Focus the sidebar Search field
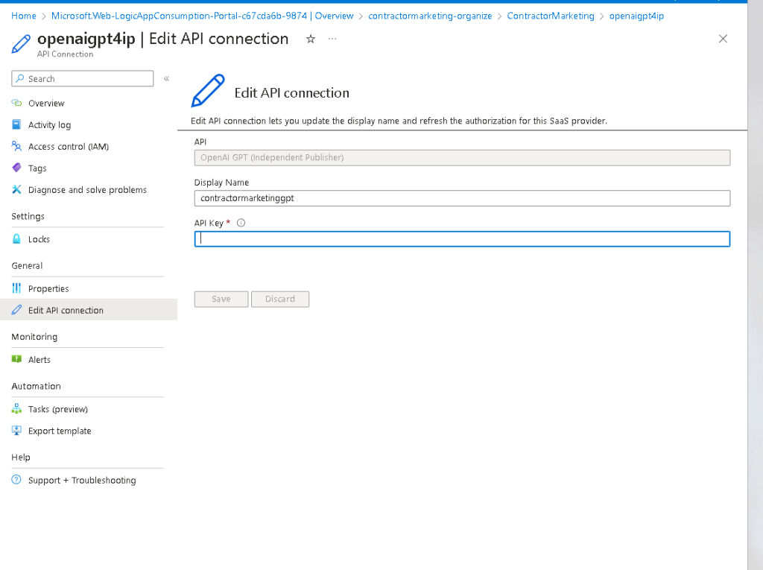This screenshot has width=763, height=570. click(x=82, y=78)
